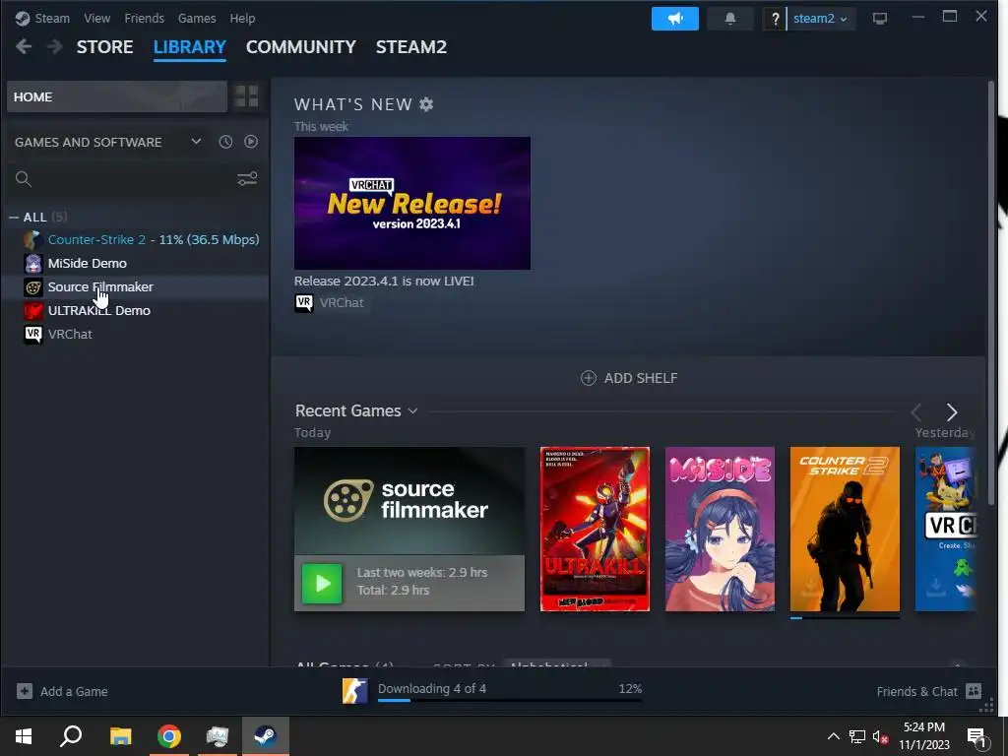This screenshot has height=756, width=1008.
Task: Click the Add a Game plus icon
Action: [x=25, y=691]
